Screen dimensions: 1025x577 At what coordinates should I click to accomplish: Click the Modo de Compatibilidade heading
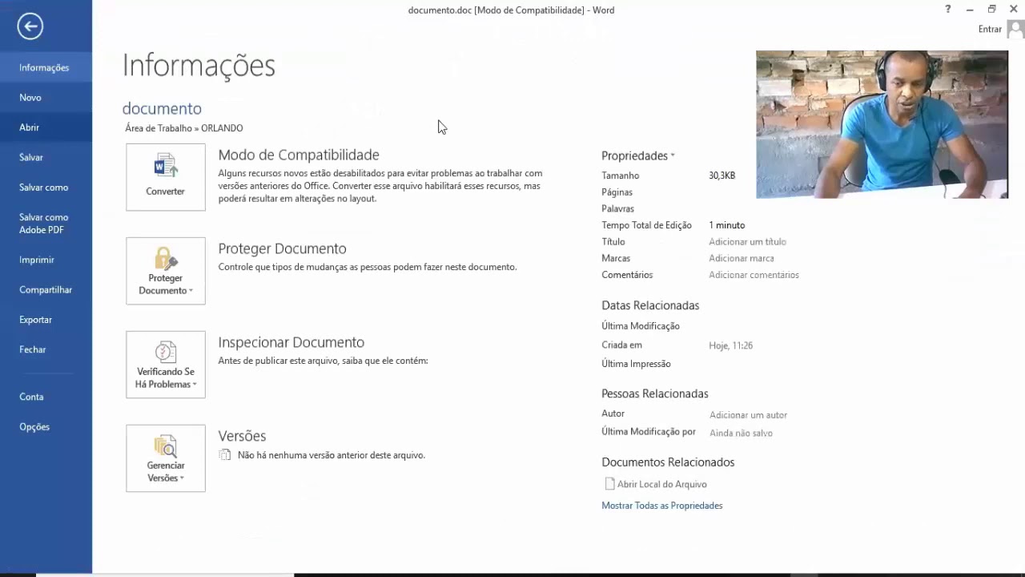coord(299,155)
